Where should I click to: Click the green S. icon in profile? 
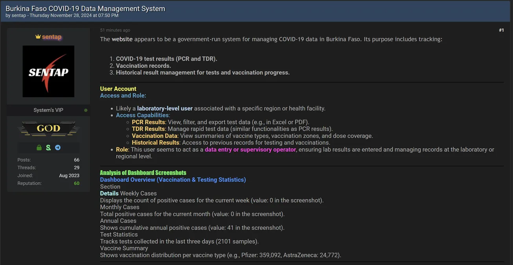[x=48, y=148]
